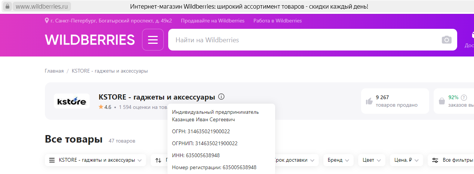Open the Срок доставки filter dropdown
The image size is (474, 174).
tap(294, 160)
